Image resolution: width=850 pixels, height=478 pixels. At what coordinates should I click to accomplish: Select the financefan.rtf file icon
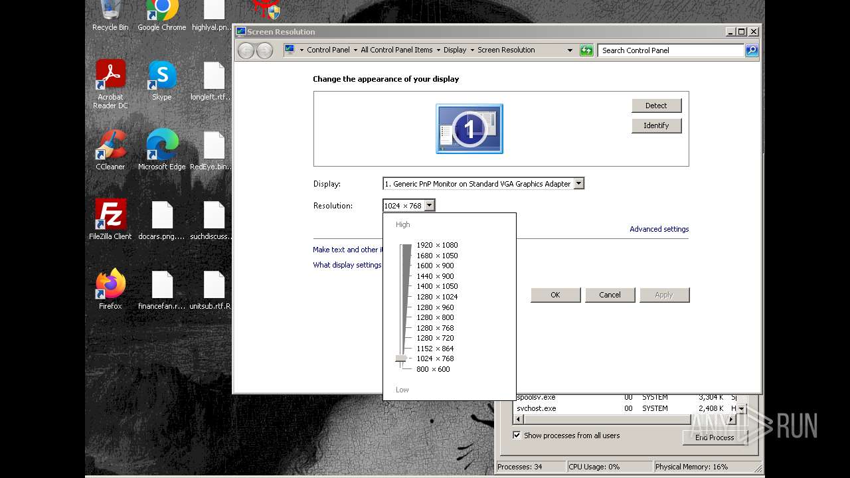point(162,289)
